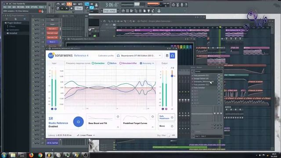281x158 pixels.
Task: Toggle pattern/song mode button
Action: [x=58, y=8]
